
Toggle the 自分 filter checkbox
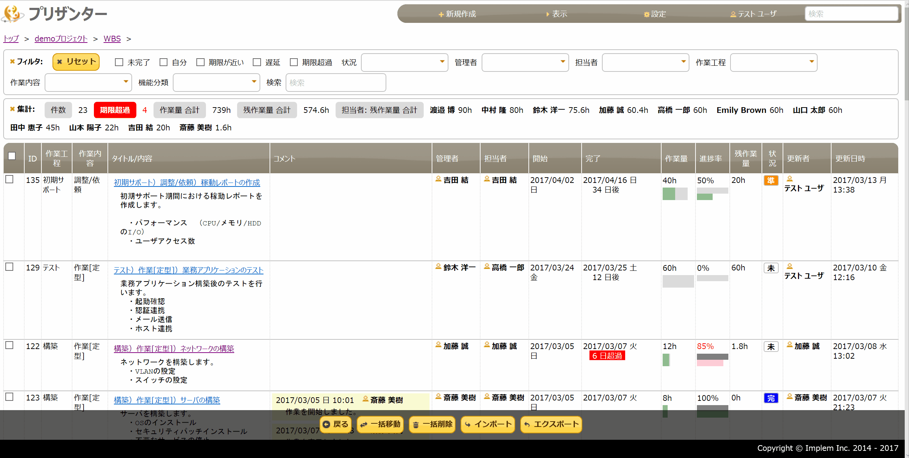pos(164,62)
